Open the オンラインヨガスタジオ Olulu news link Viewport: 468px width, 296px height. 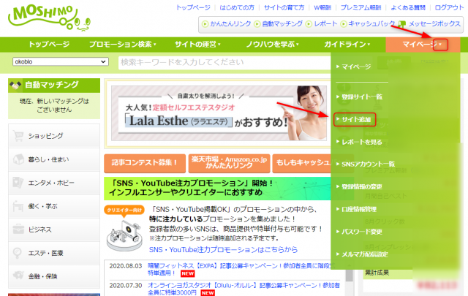point(244,289)
